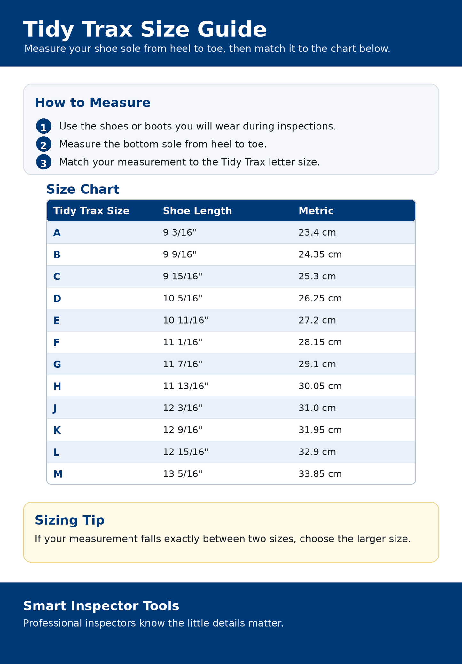This screenshot has height=664, width=462.
Task: Select the 12 3/16" shoe length
Action: pyautogui.click(x=183, y=408)
